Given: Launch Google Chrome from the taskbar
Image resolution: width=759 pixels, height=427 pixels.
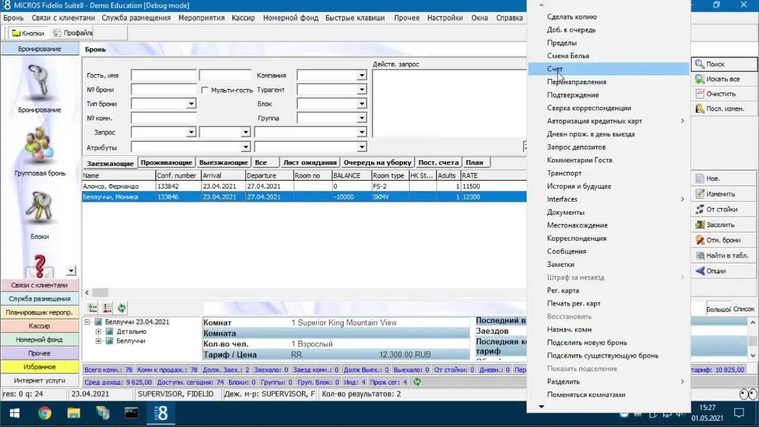Looking at the screenshot, I should pos(45,413).
